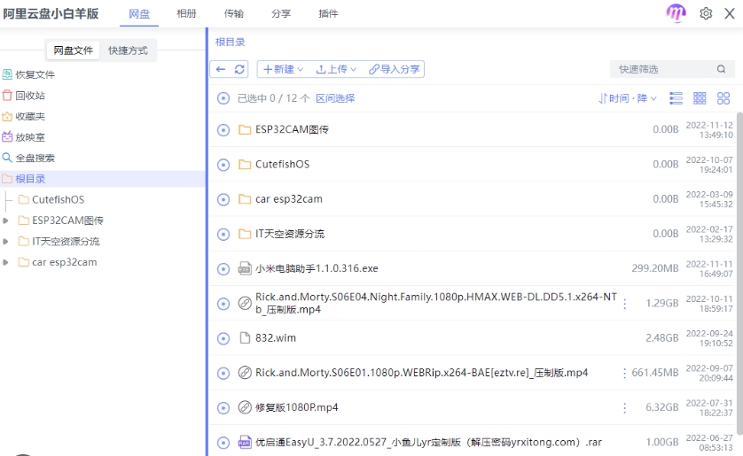
Task: Refresh the file list
Action: [x=239, y=69]
